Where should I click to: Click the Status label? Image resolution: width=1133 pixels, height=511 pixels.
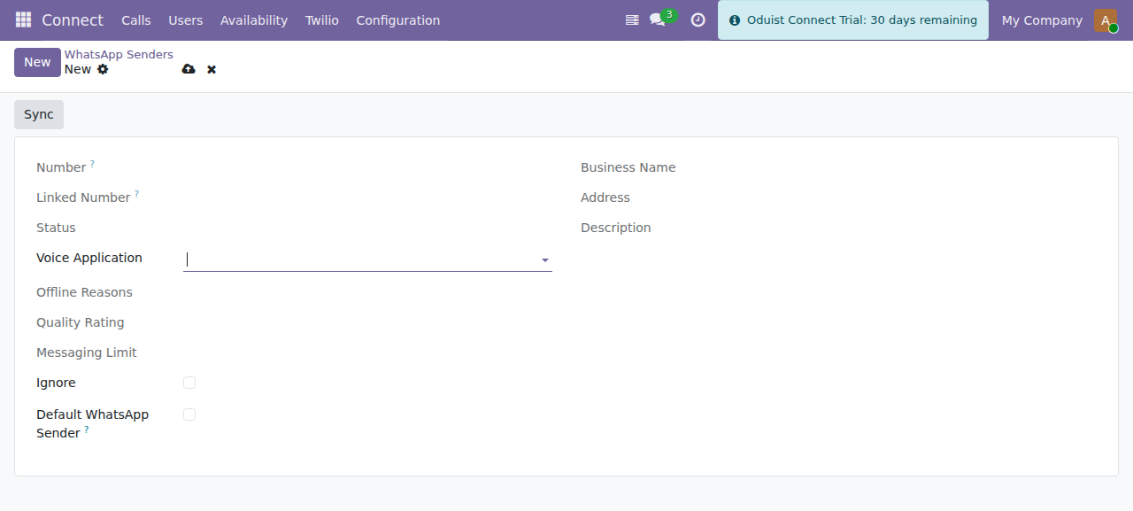(56, 228)
